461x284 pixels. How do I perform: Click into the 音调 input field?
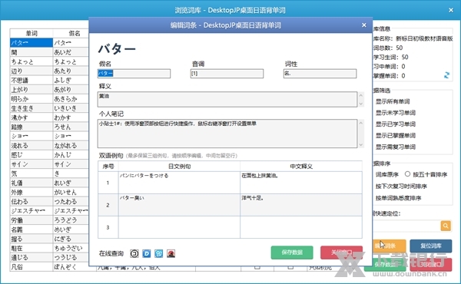(x=227, y=74)
